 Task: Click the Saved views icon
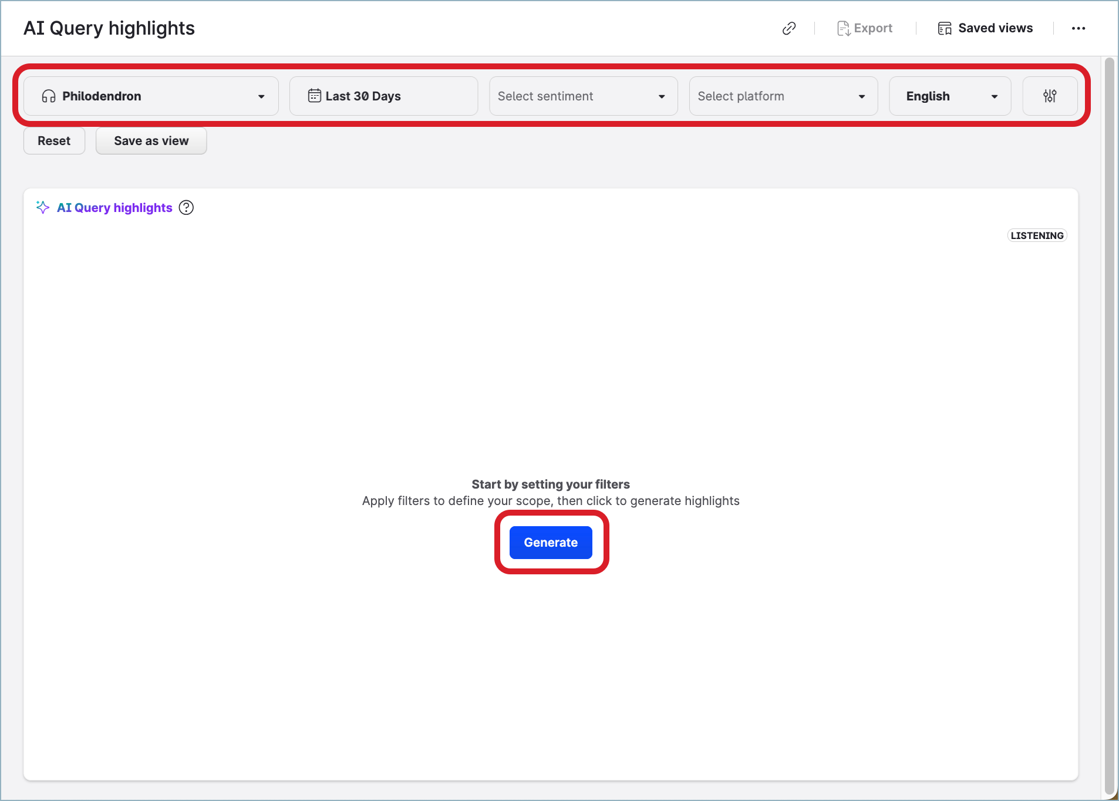coord(944,28)
